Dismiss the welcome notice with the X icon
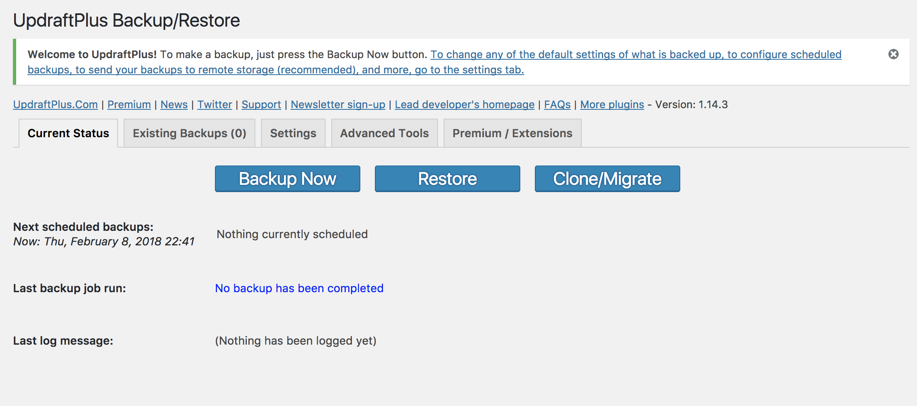The height and width of the screenshot is (406, 917). click(x=893, y=54)
